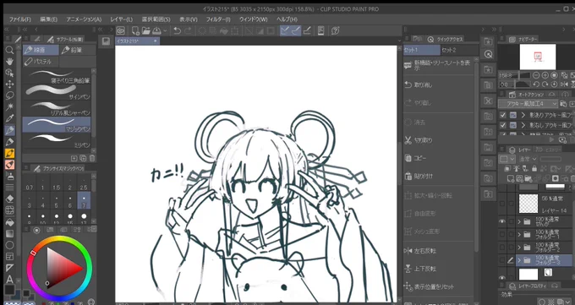Click the Undo arrow in the command bar

pos(177,30)
